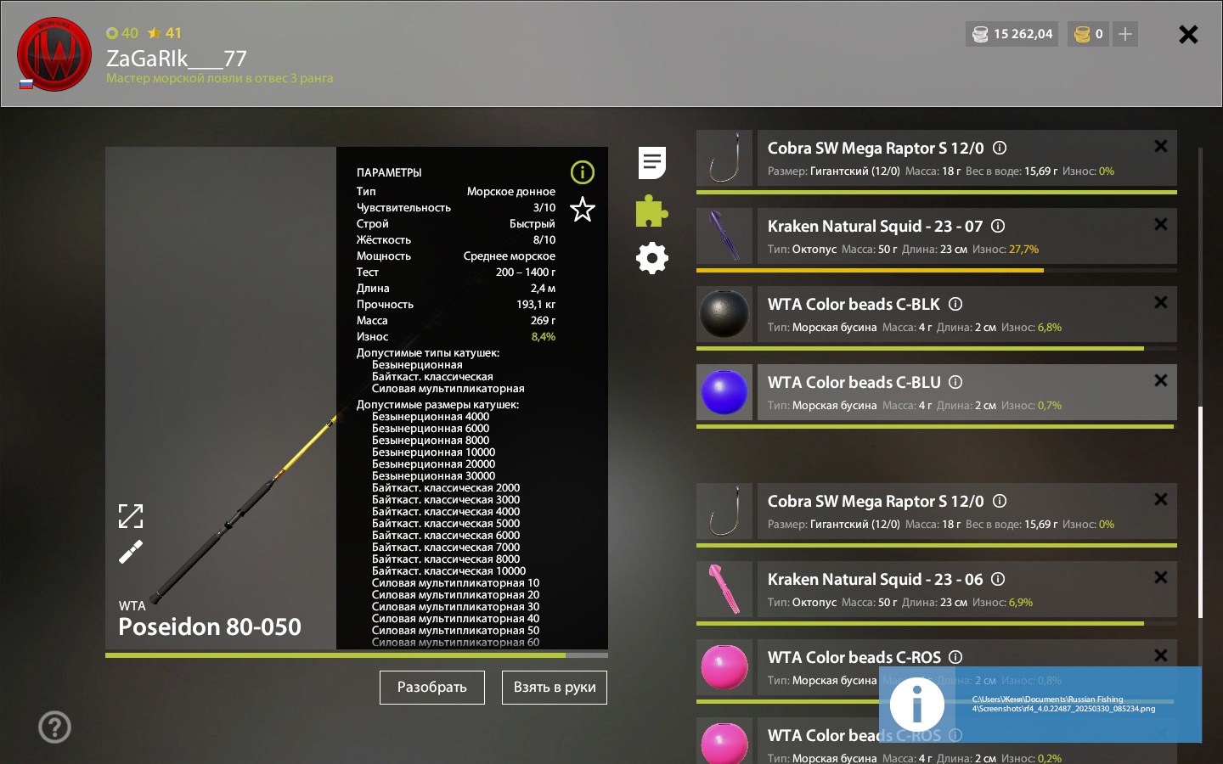Screen dimensions: 1223x764
Task: Remove Kraken Natural Squid 23-07
Action: [x=1161, y=224]
